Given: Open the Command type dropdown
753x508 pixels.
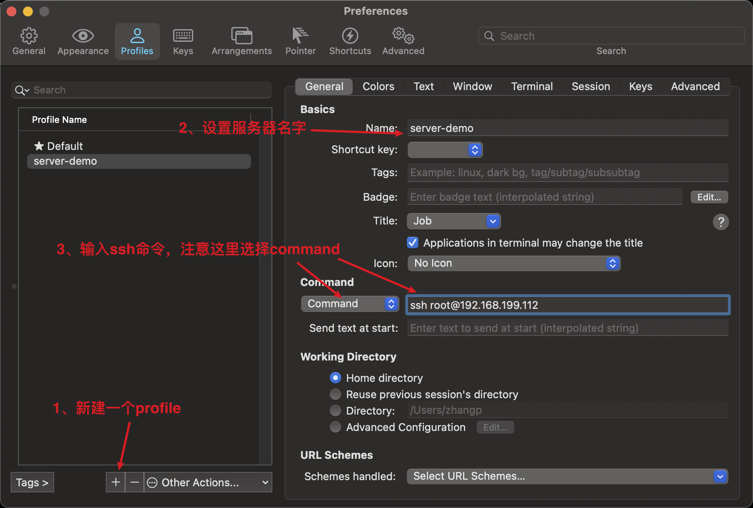Looking at the screenshot, I should [349, 304].
